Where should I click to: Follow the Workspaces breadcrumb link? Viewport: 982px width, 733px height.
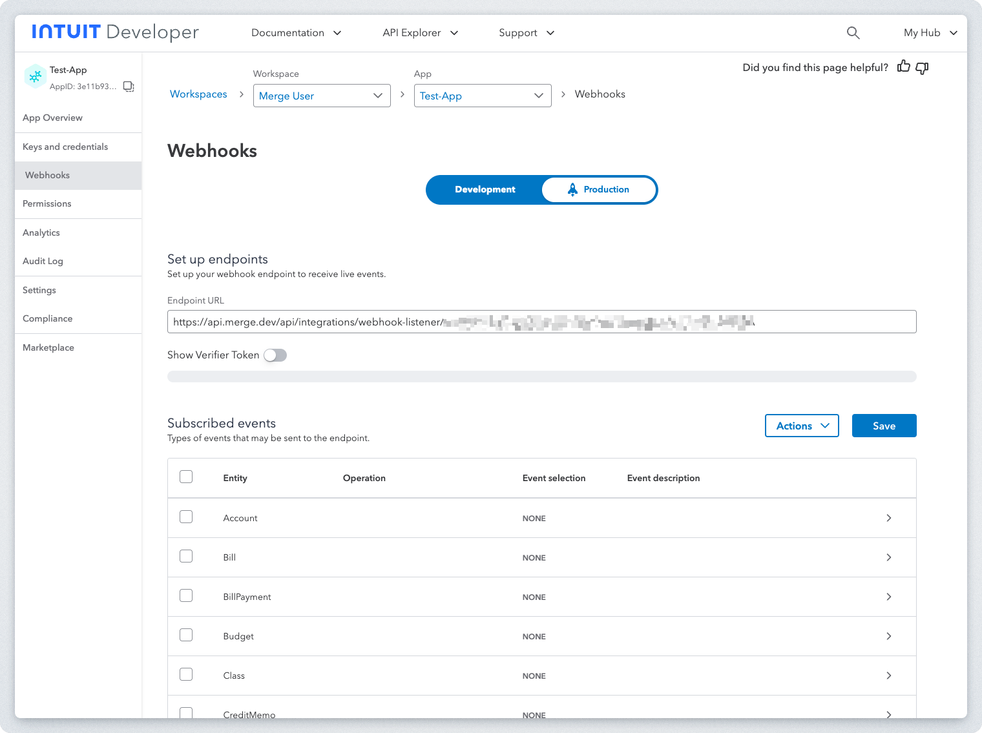(198, 94)
